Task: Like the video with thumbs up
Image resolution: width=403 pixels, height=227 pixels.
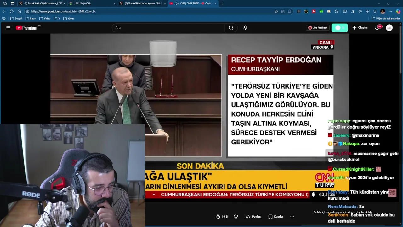Action: [x=221, y=217]
